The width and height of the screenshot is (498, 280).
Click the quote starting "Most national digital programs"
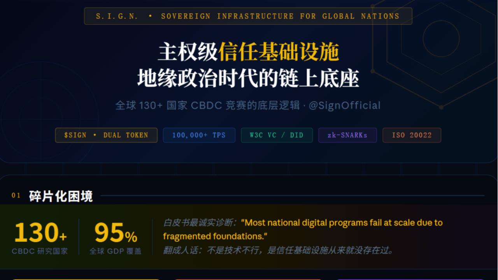(303, 229)
